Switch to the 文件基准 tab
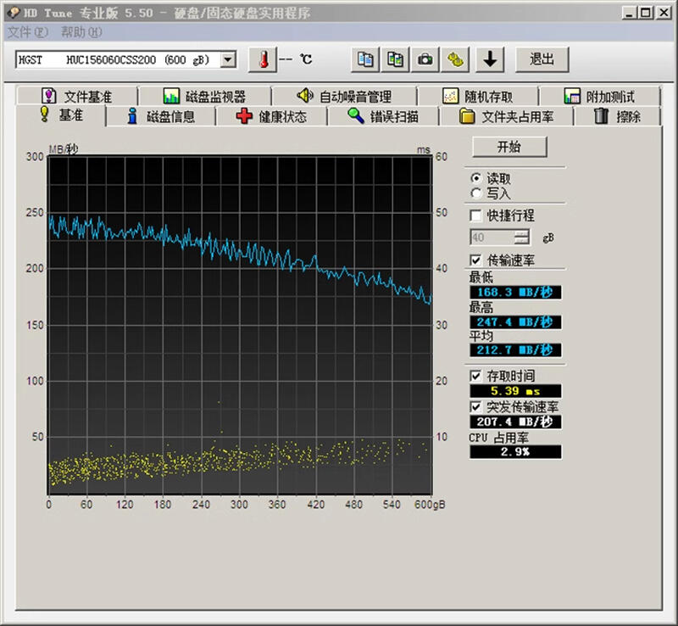 (x=77, y=96)
